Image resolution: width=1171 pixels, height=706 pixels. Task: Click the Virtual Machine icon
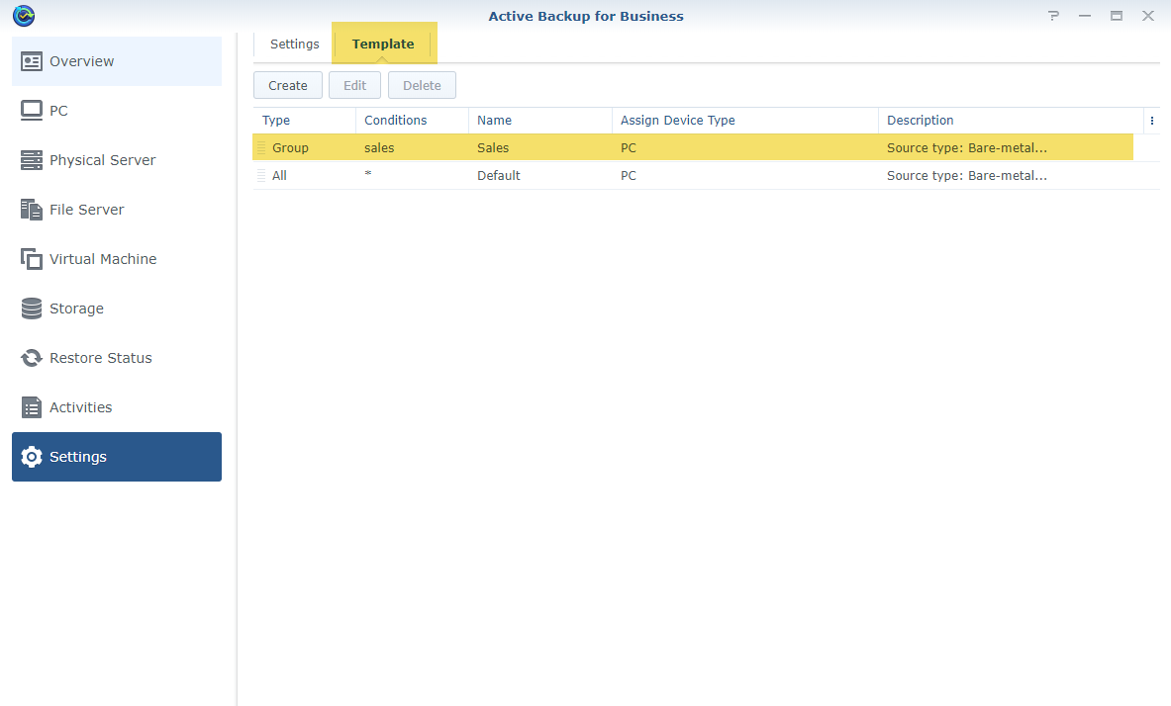(x=32, y=259)
